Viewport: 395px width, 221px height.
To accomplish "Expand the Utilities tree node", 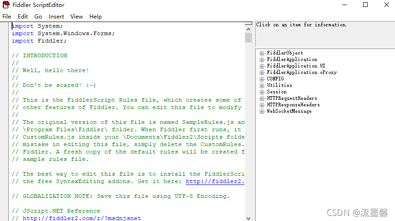I will pyautogui.click(x=262, y=86).
